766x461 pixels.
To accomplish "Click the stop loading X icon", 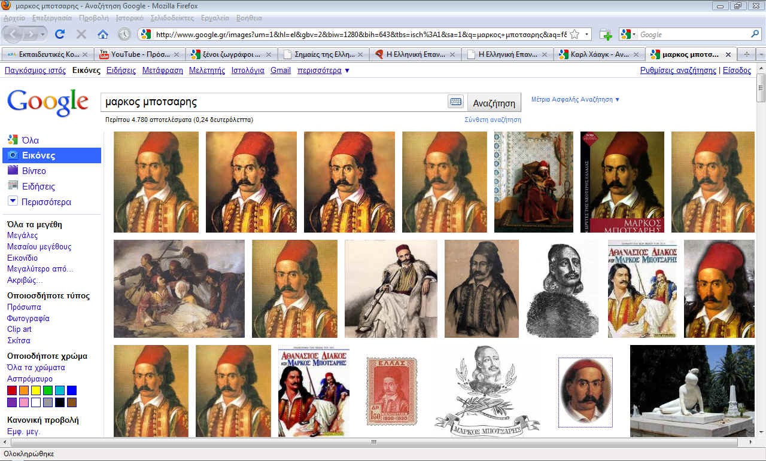I will pyautogui.click(x=81, y=35).
